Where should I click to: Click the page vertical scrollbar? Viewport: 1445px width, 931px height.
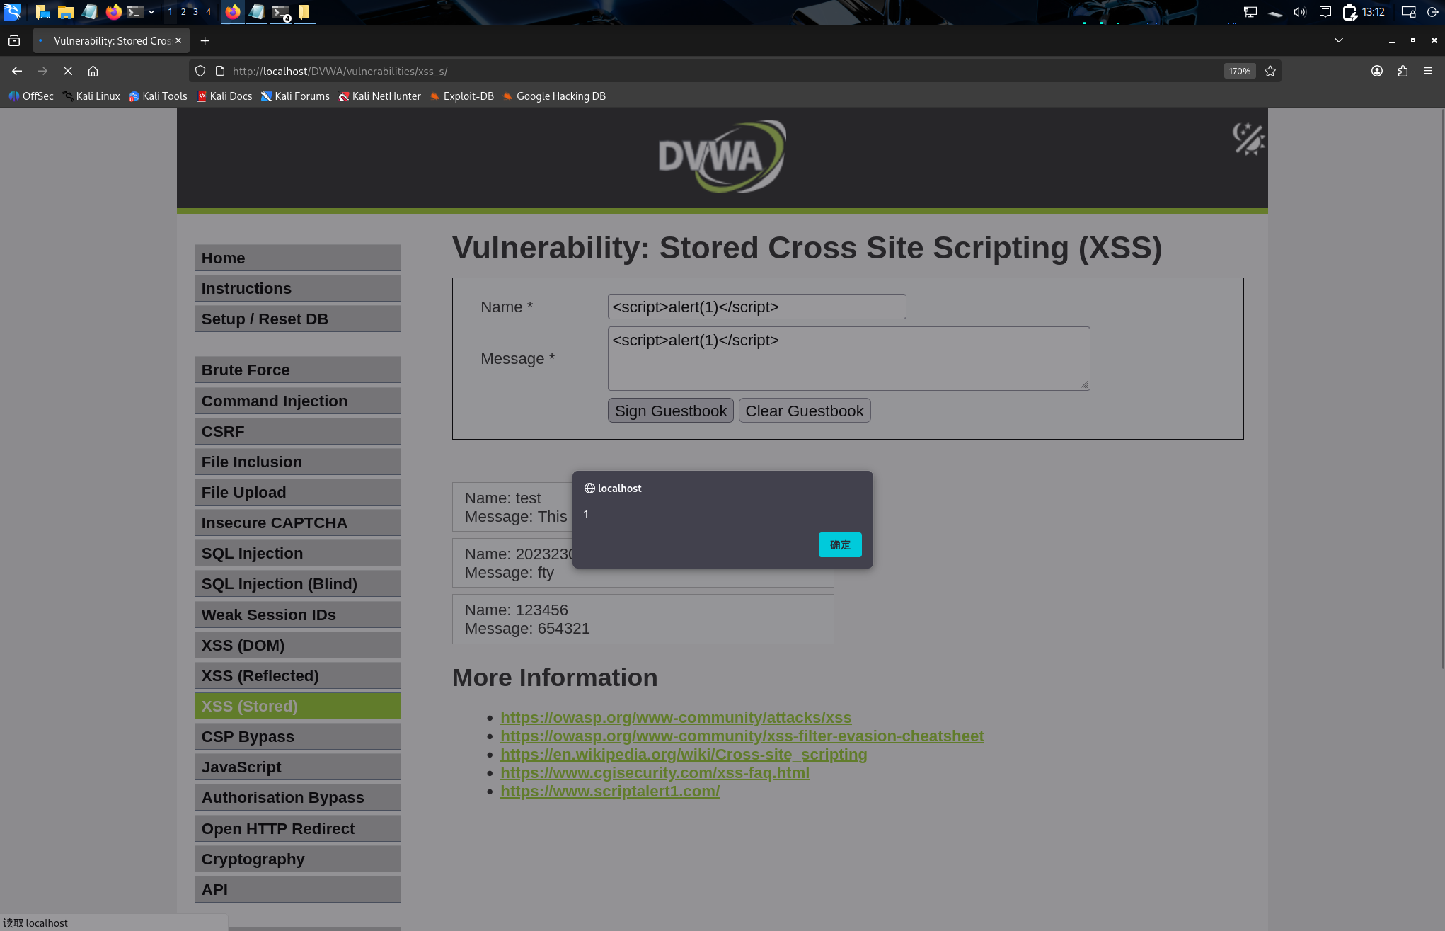click(1442, 389)
